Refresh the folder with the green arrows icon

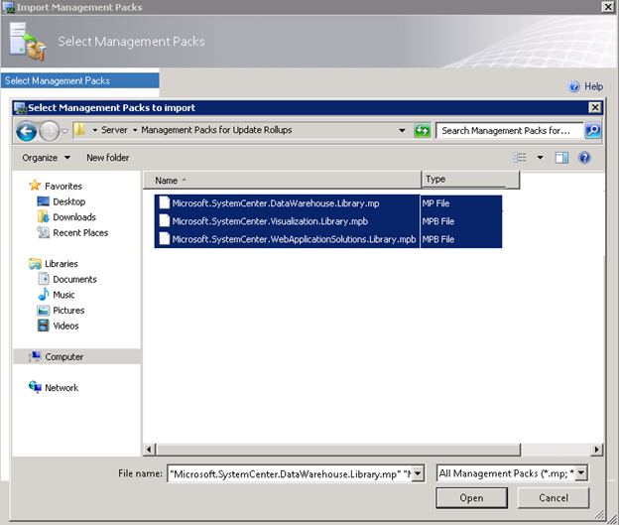coord(422,130)
